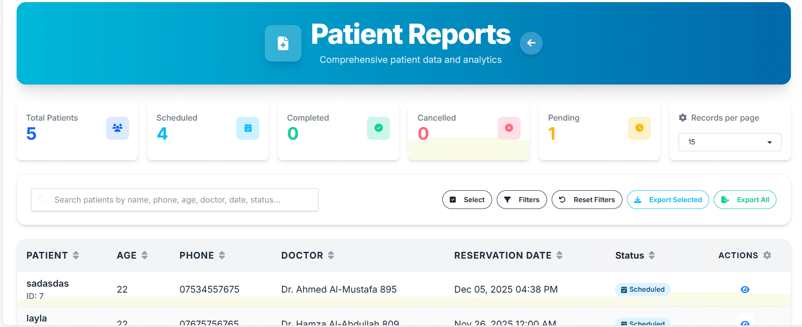The width and height of the screenshot is (802, 327).
Task: Click the gear icon next to Records per page
Action: 683,118
